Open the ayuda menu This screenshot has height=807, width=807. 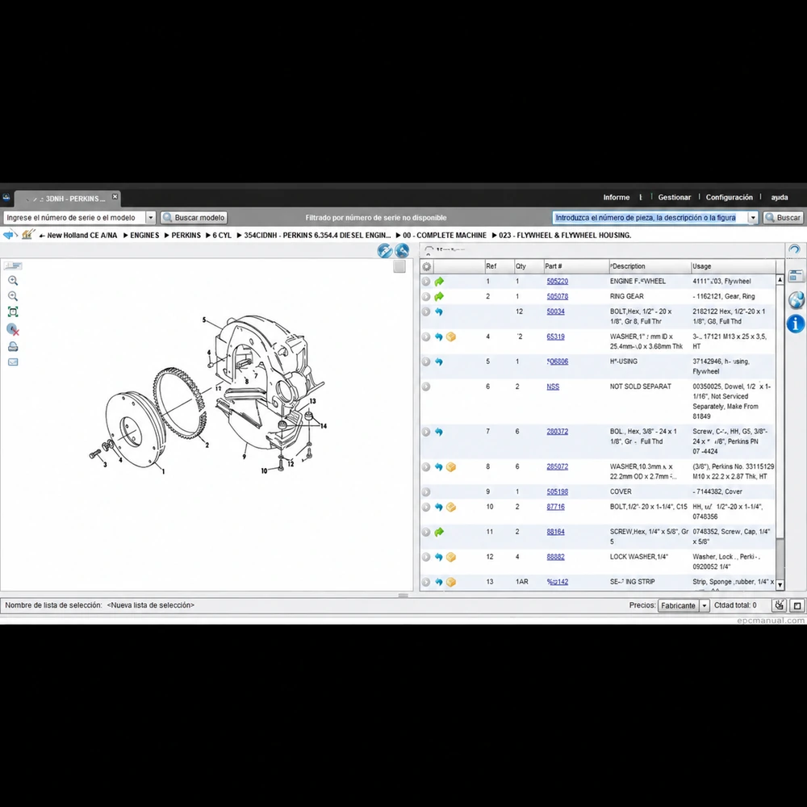tap(780, 197)
